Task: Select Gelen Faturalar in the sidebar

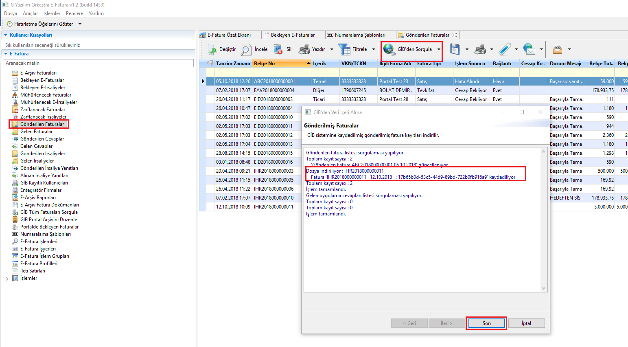Action: tap(36, 132)
